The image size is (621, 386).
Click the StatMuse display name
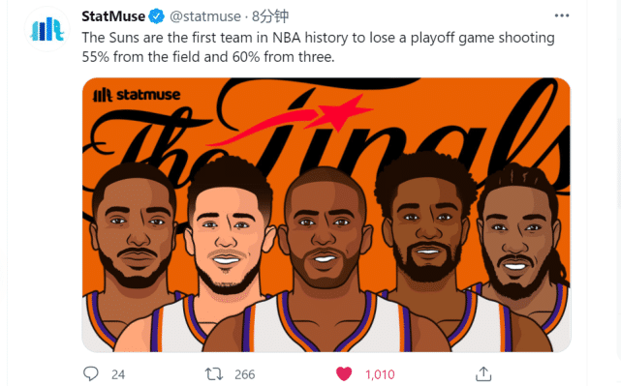[113, 16]
